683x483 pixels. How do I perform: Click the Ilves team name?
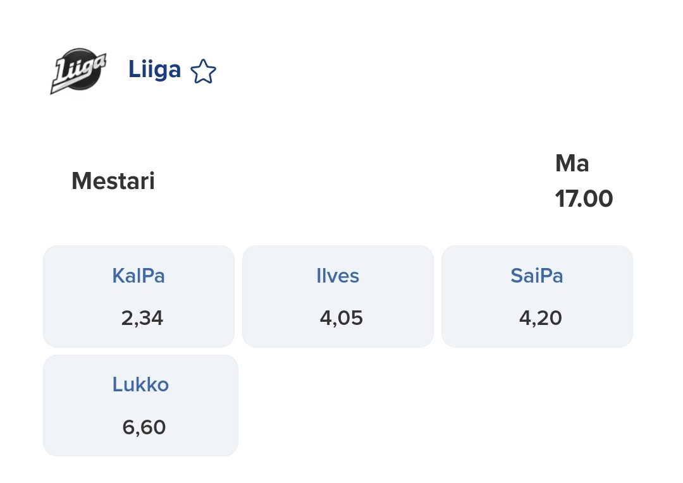[x=338, y=276]
